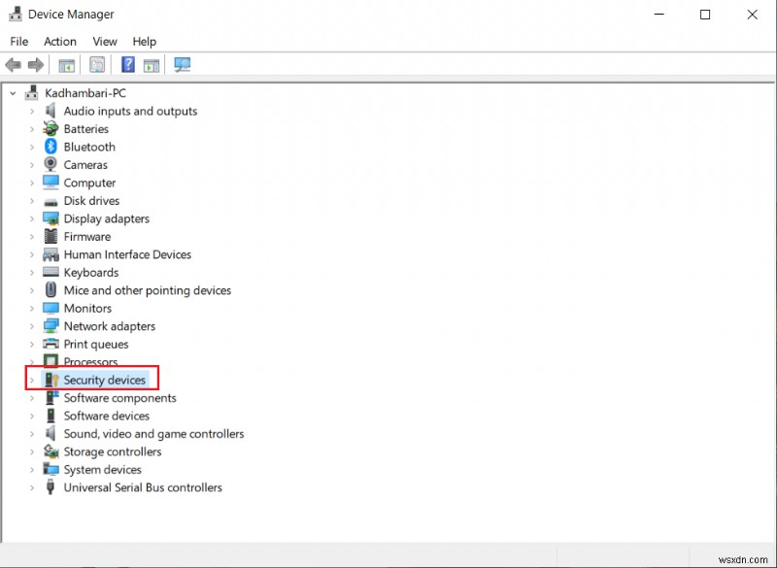Viewport: 777px width, 568px height.
Task: Click the blue Help question-mark icon
Action: click(128, 64)
